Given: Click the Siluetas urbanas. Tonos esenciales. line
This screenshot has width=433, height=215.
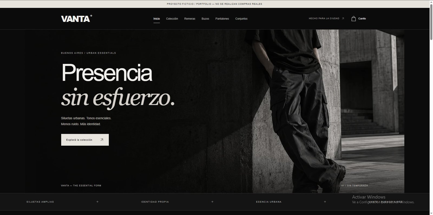Looking at the screenshot, I should [86, 118].
